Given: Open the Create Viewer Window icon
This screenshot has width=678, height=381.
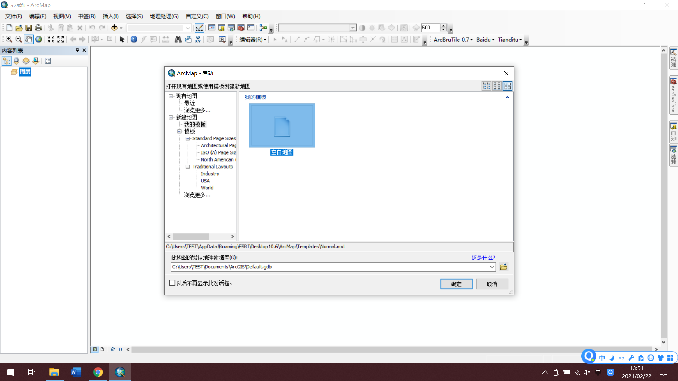Looking at the screenshot, I should pyautogui.click(x=222, y=40).
